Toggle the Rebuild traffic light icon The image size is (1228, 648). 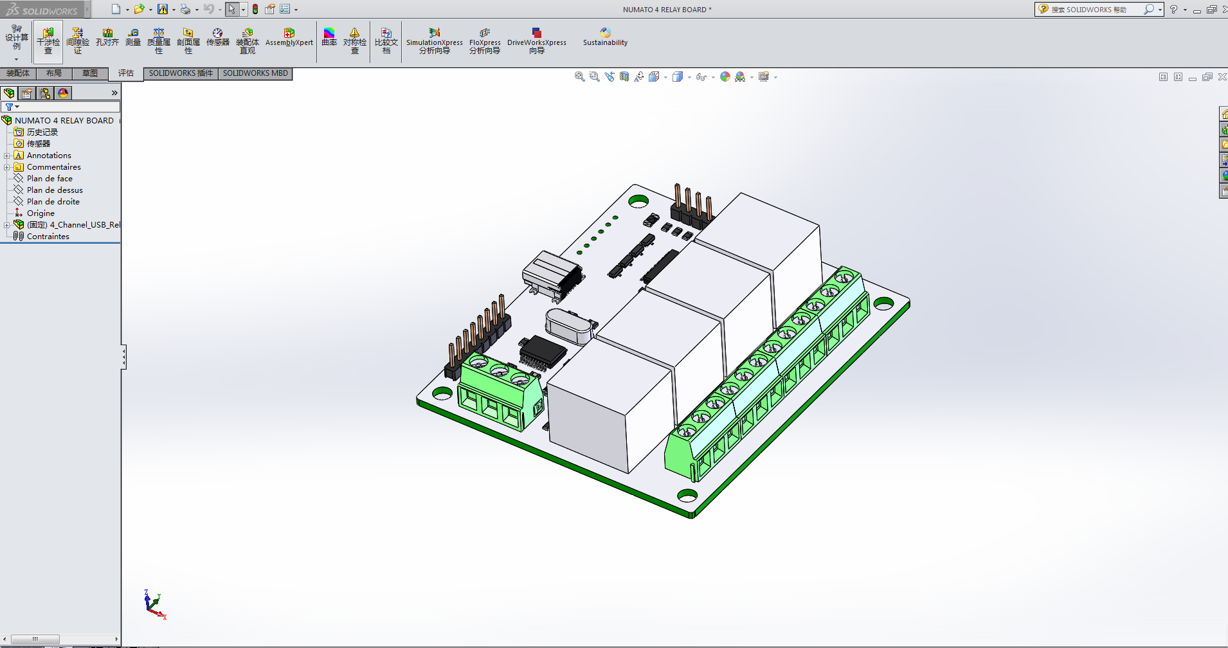255,9
